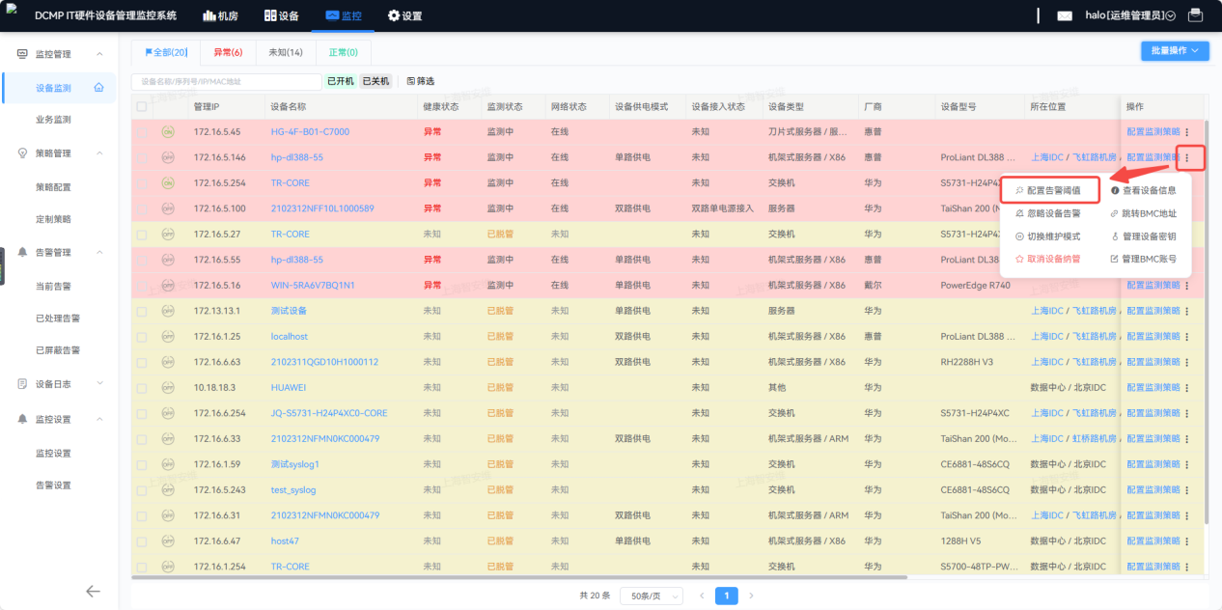
Task: Click power status icon for 172.16.5.27
Action: point(168,235)
